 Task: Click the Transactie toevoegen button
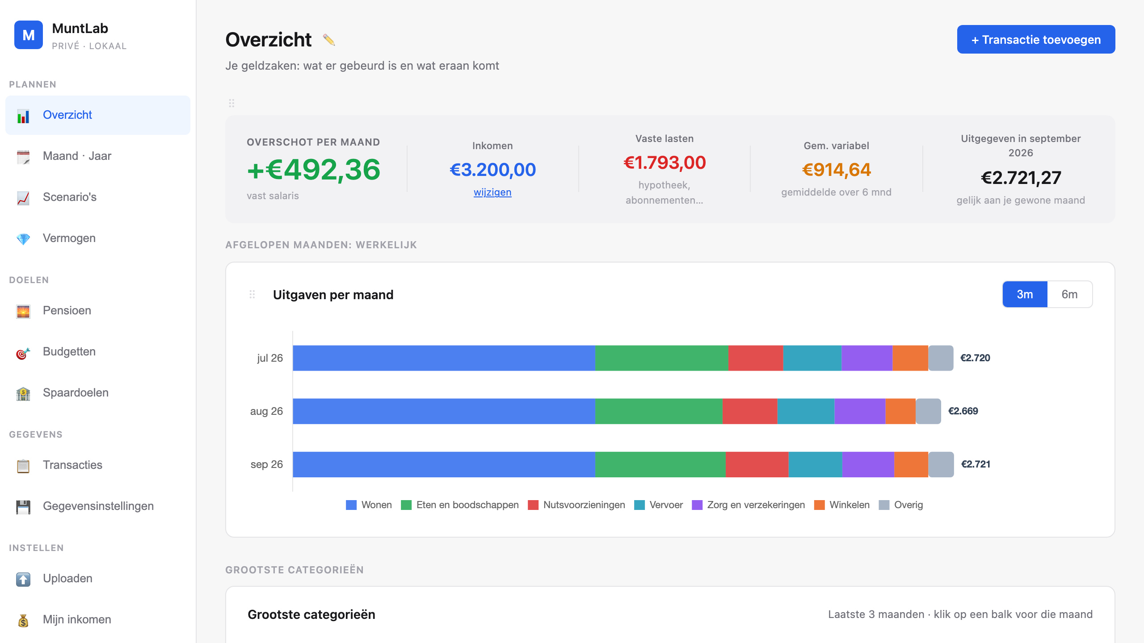click(1036, 39)
